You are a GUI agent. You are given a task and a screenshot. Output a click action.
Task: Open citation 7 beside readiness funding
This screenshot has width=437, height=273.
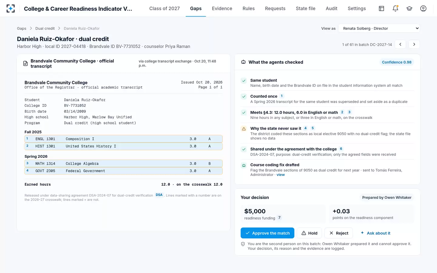pos(279,217)
